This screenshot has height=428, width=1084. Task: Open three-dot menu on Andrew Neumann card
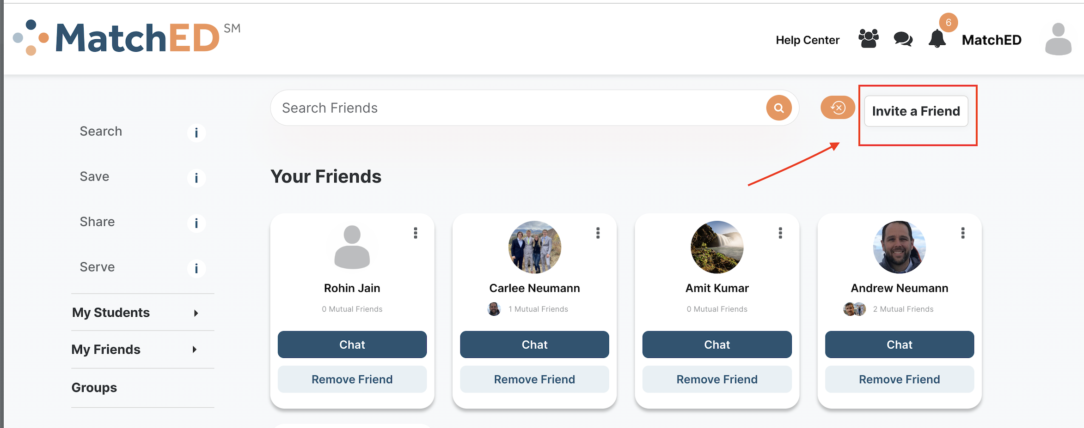coord(963,233)
